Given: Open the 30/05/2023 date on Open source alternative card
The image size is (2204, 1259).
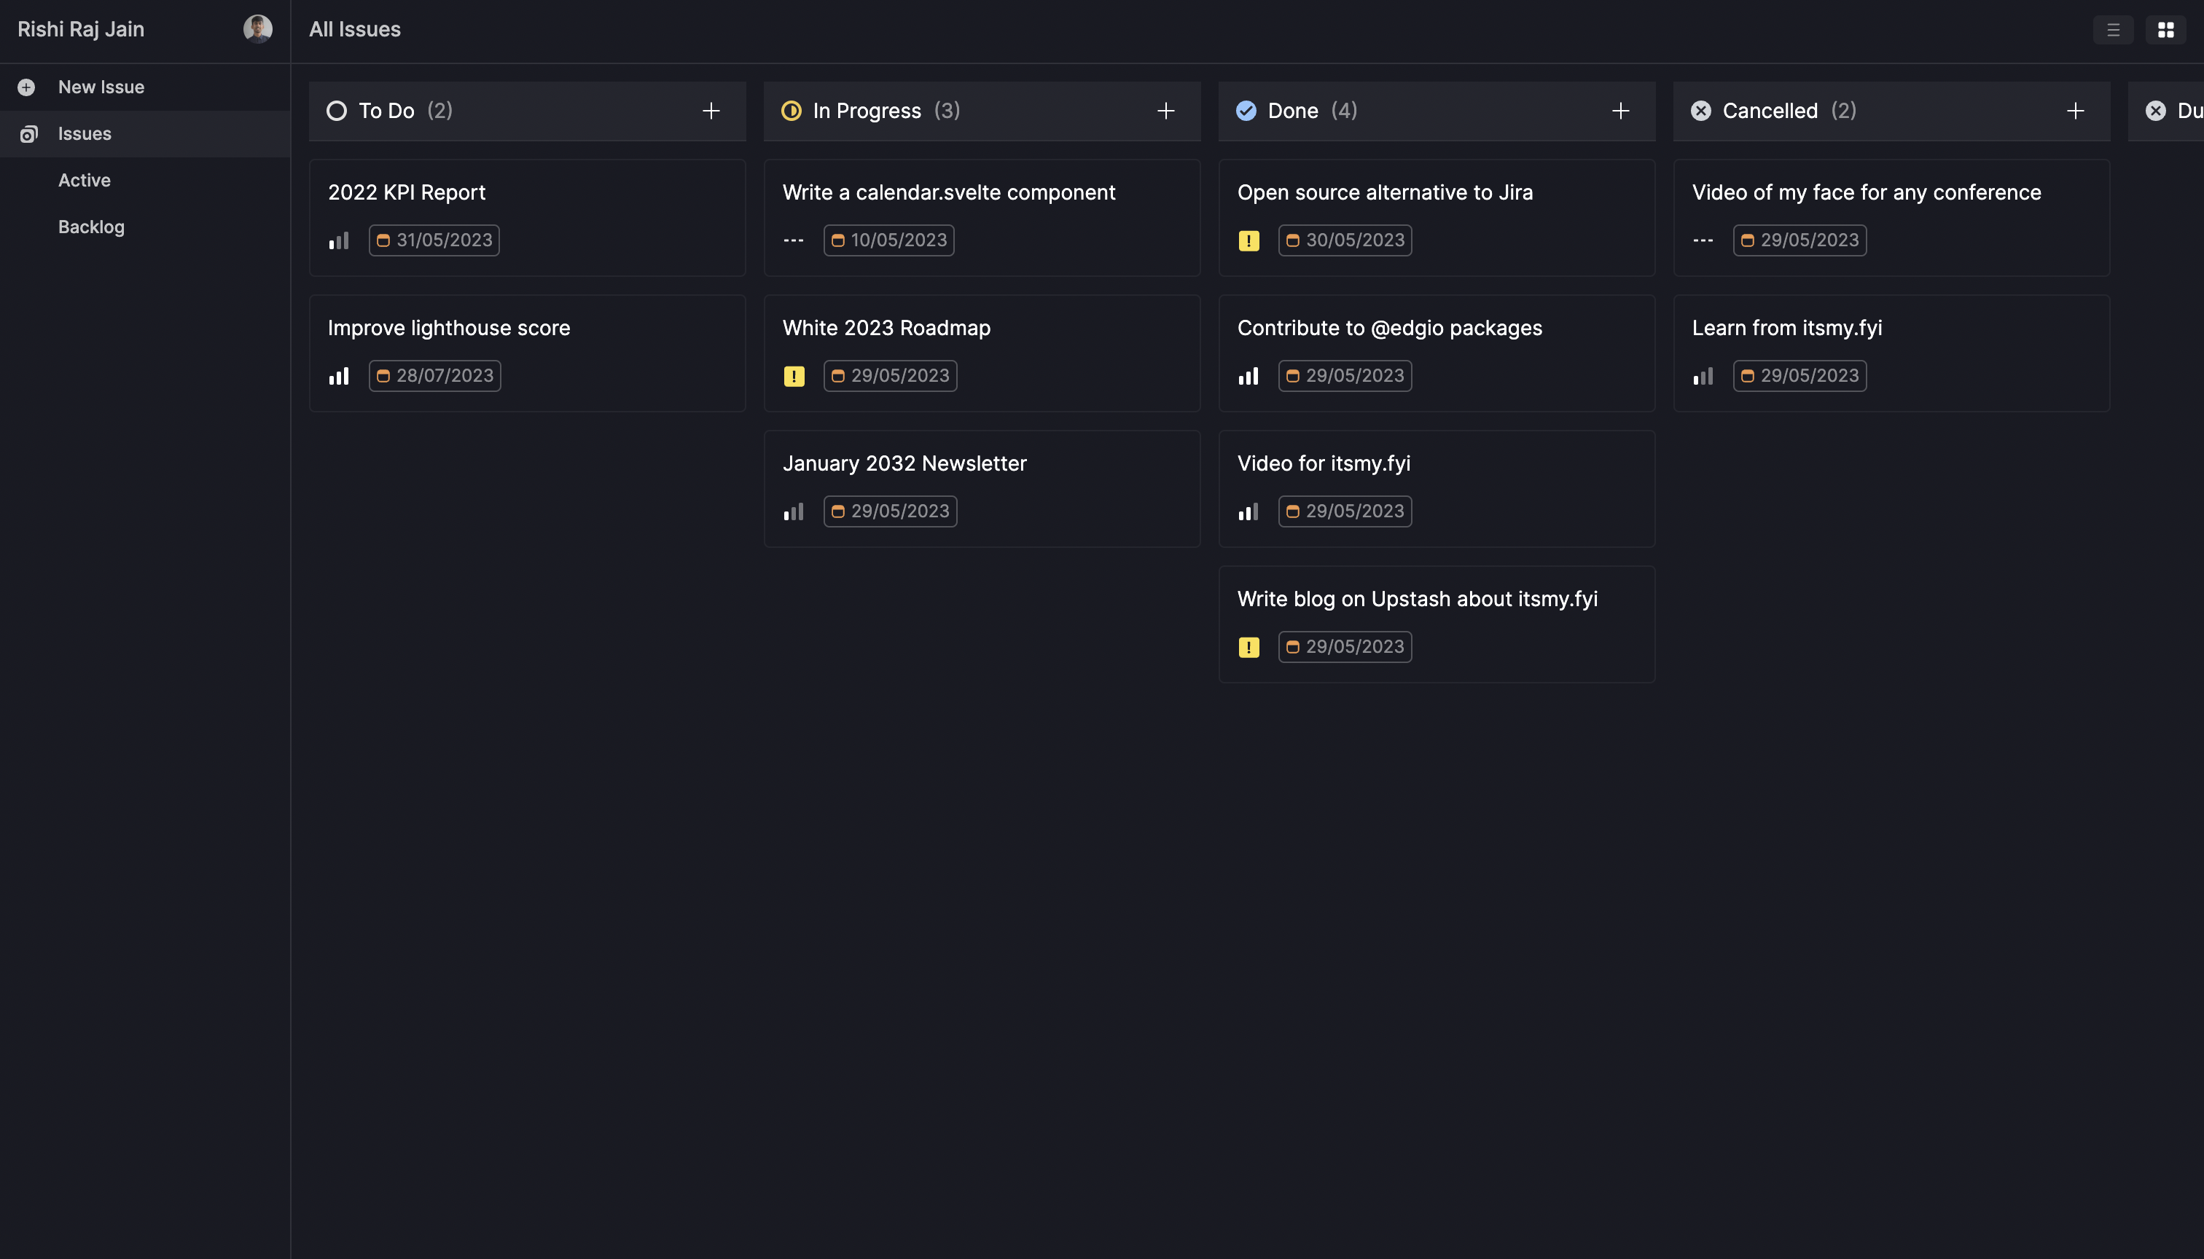Looking at the screenshot, I should tap(1345, 240).
